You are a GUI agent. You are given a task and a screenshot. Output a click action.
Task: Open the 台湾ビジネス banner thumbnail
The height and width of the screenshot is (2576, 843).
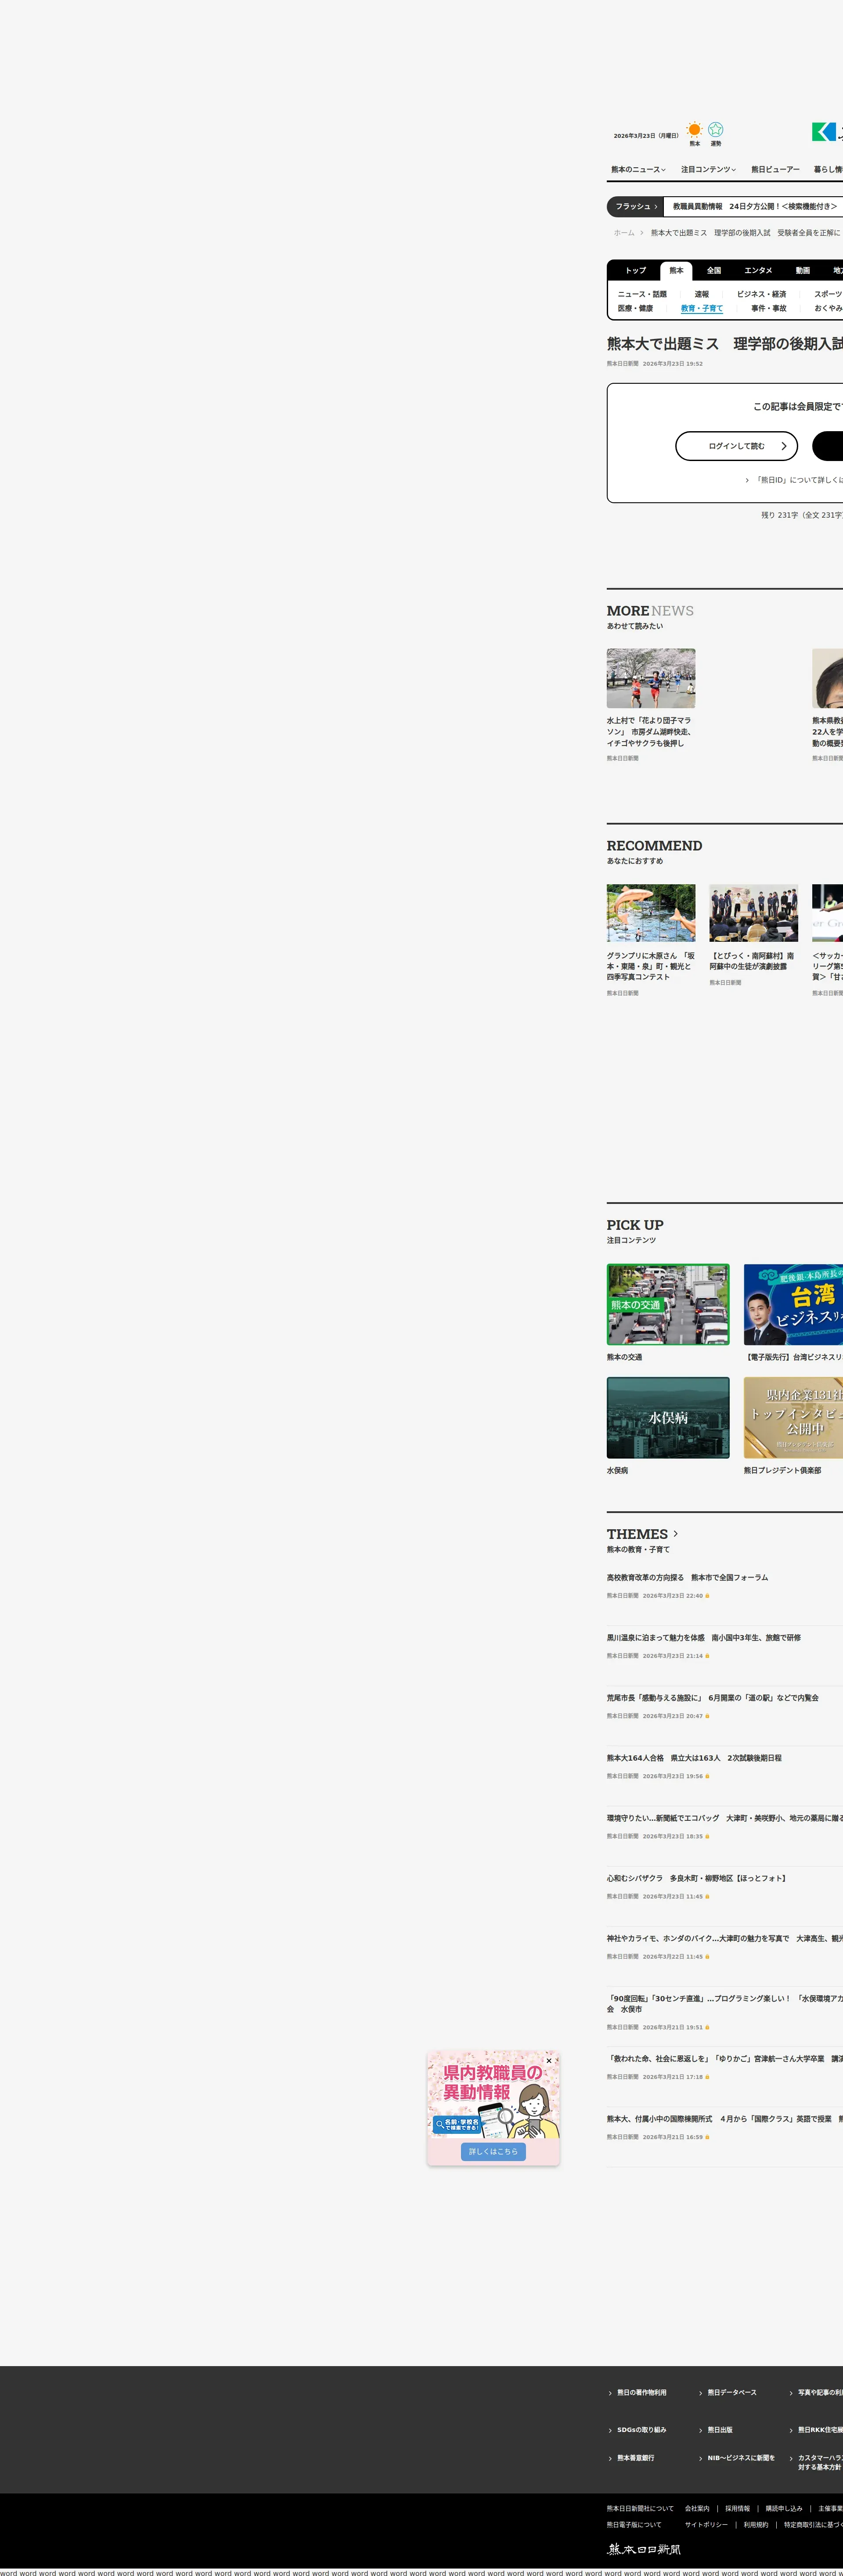[x=793, y=1305]
